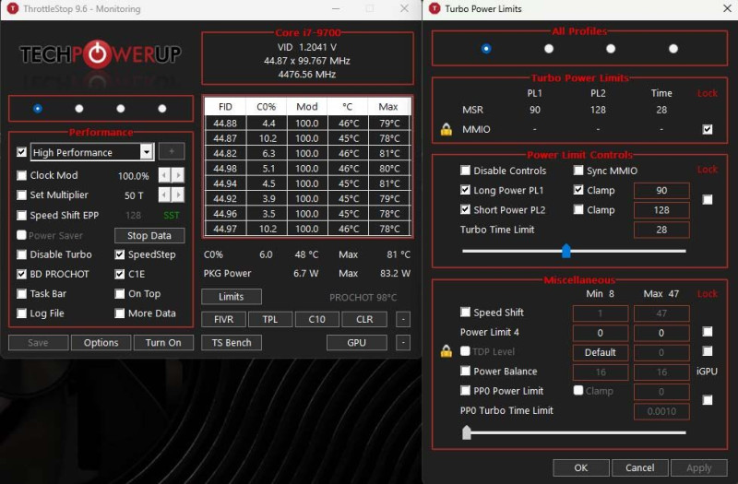
Task: Click the MMIO padlock icon
Action: click(446, 129)
